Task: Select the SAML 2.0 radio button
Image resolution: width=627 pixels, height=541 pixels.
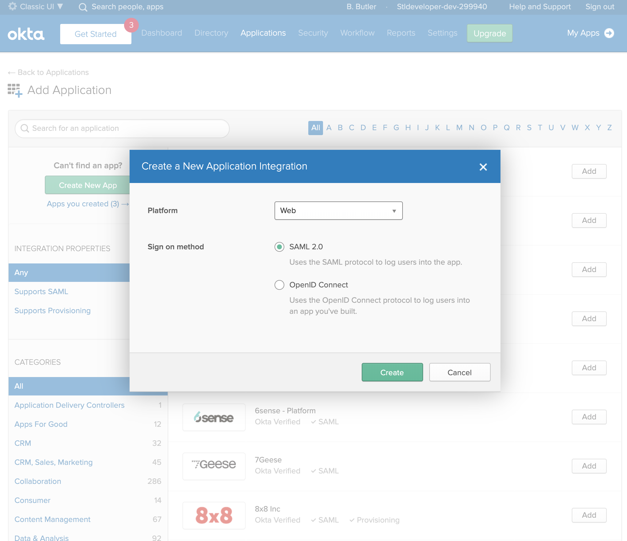Action: (279, 247)
